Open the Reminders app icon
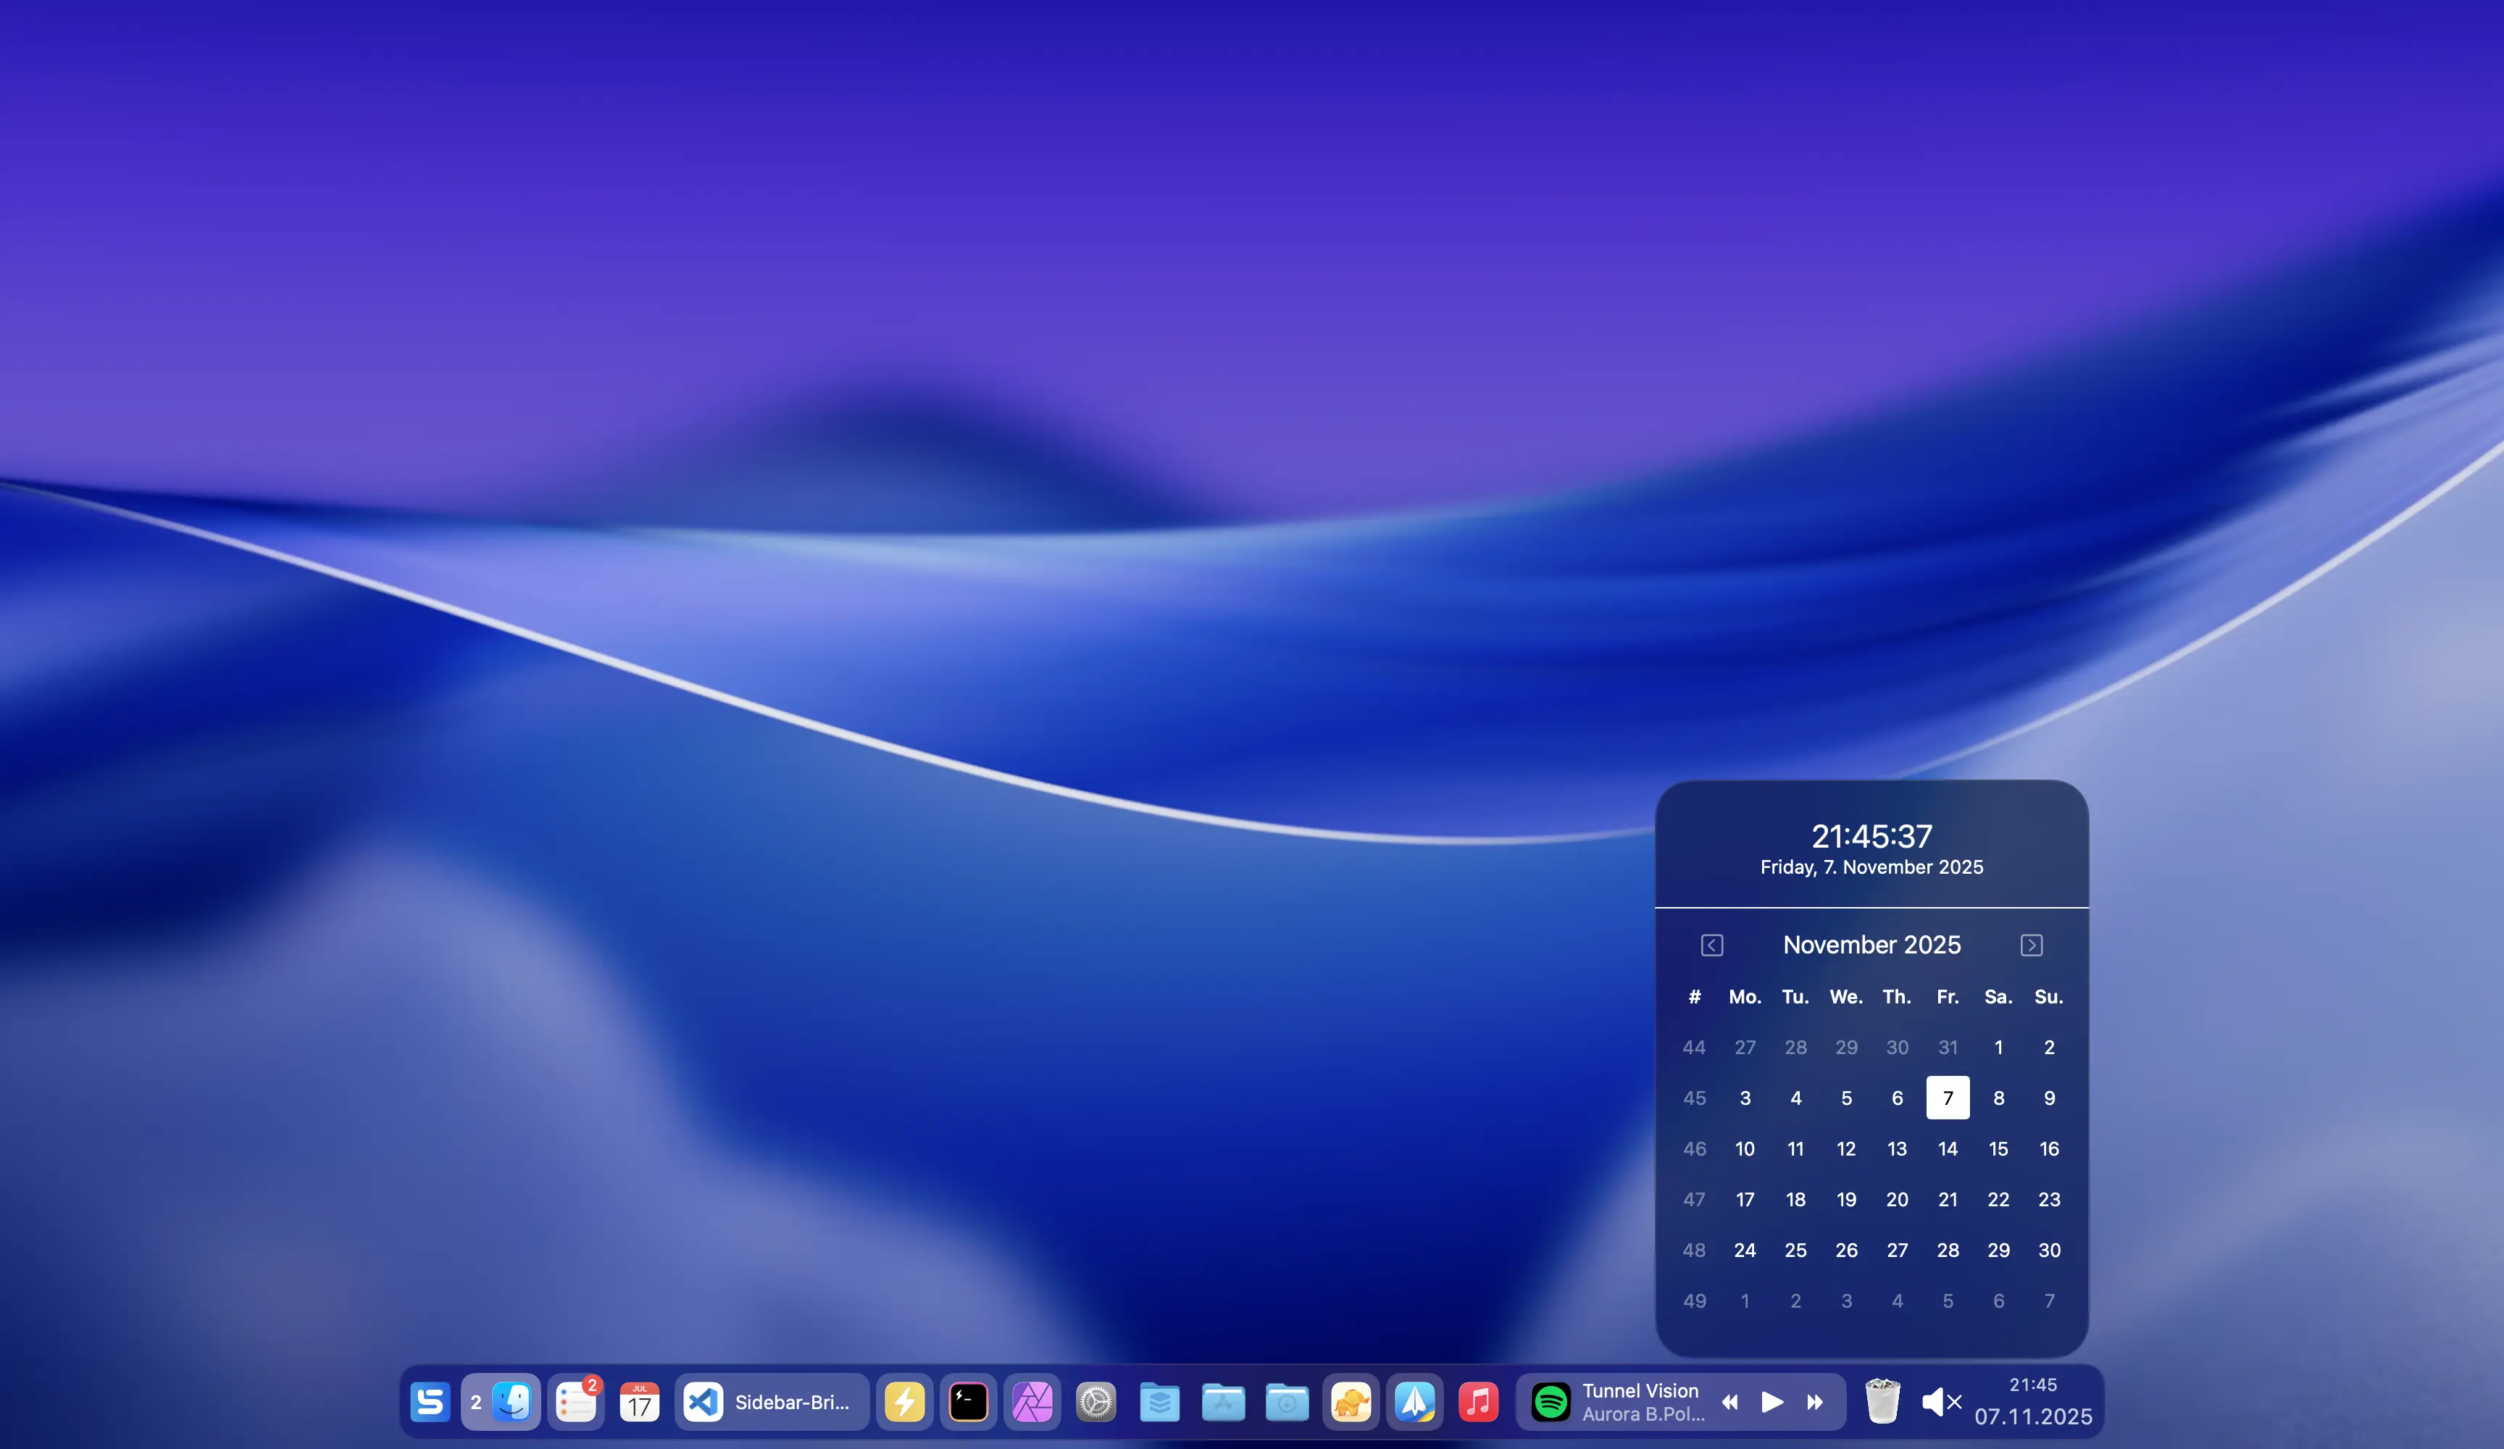Image resolution: width=2504 pixels, height=1449 pixels. 575,1403
